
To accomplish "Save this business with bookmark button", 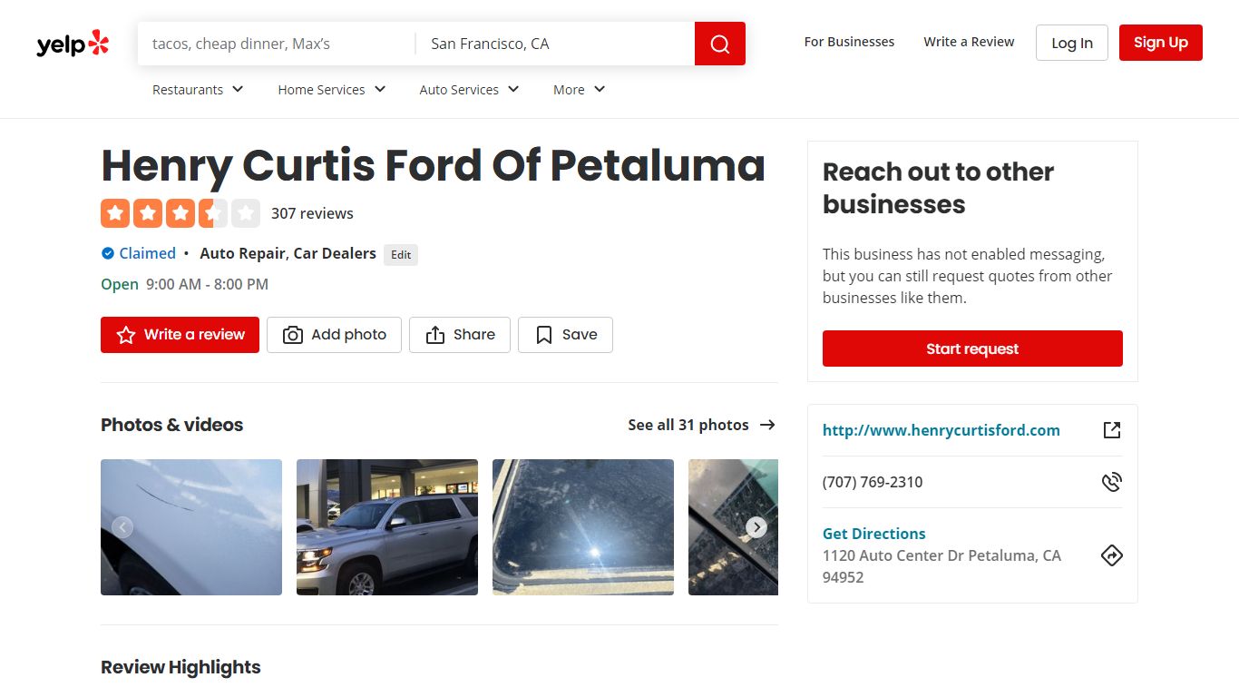I will (565, 335).
